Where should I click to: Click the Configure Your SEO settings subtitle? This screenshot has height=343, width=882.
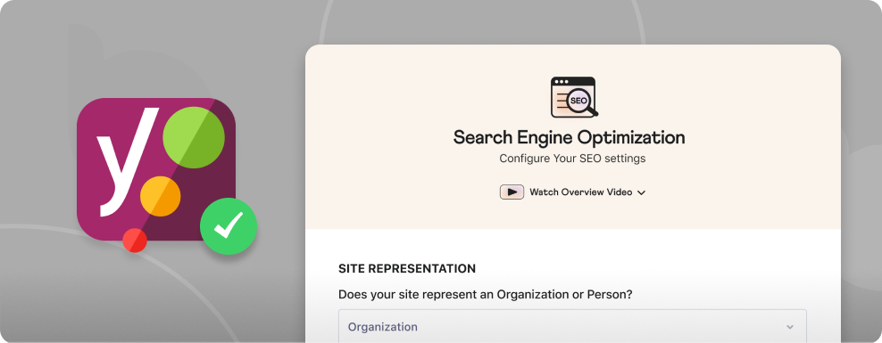pos(572,159)
